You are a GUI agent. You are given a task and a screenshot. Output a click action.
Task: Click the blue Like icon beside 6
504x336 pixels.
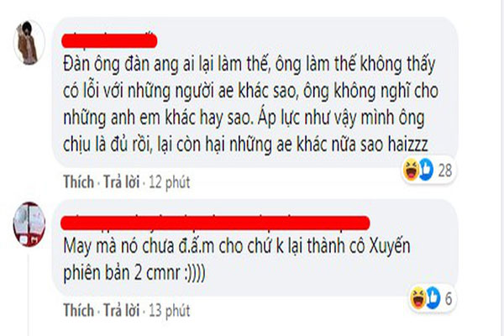click(x=433, y=297)
